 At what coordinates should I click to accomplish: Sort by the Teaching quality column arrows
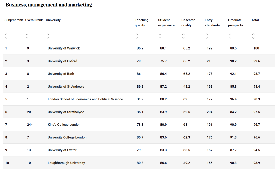click(137, 36)
